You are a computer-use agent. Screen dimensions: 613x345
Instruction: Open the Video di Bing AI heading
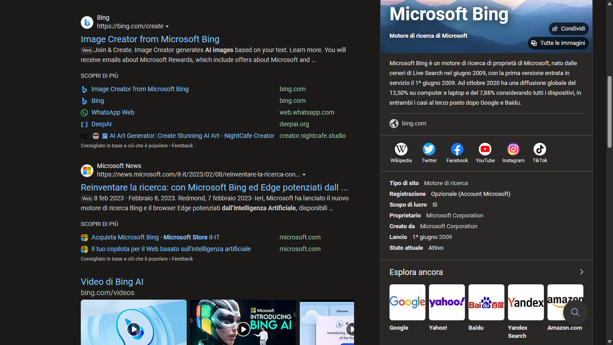click(112, 282)
